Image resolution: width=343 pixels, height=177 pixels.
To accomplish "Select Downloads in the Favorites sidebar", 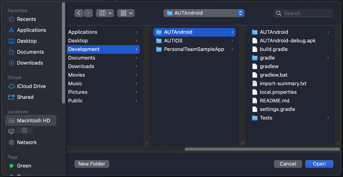I will pos(30,63).
